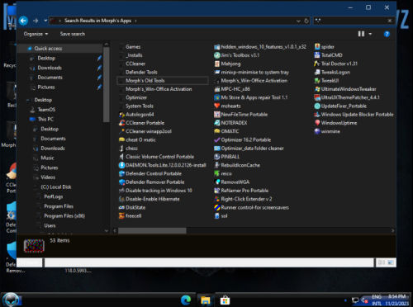413x307 pixels.
Task: Click the UltimateWindowsTweaker icon
Action: (317, 89)
